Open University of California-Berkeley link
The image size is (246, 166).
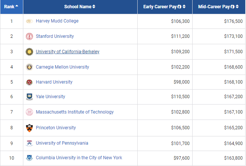tap(67, 52)
